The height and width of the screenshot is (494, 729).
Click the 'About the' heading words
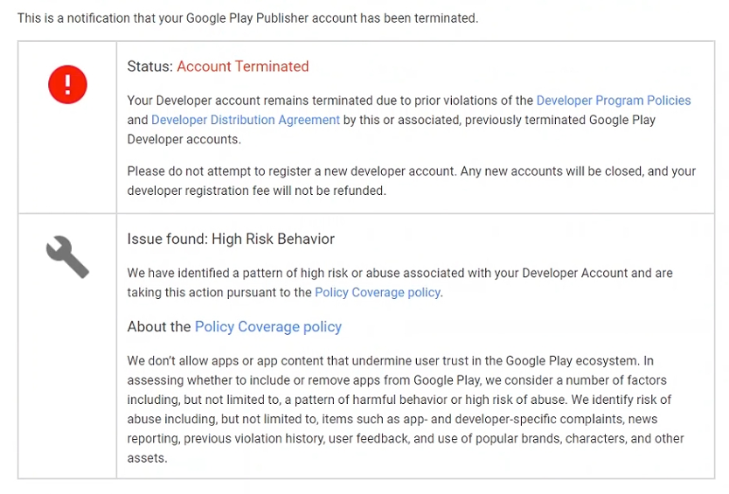159,327
